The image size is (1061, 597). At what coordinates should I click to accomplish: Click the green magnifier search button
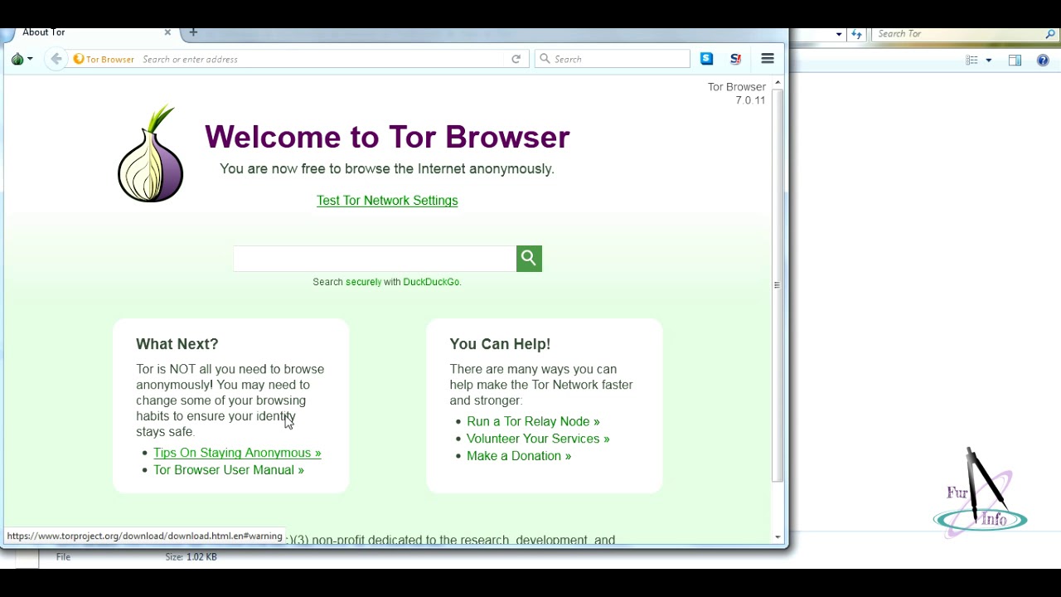point(529,259)
